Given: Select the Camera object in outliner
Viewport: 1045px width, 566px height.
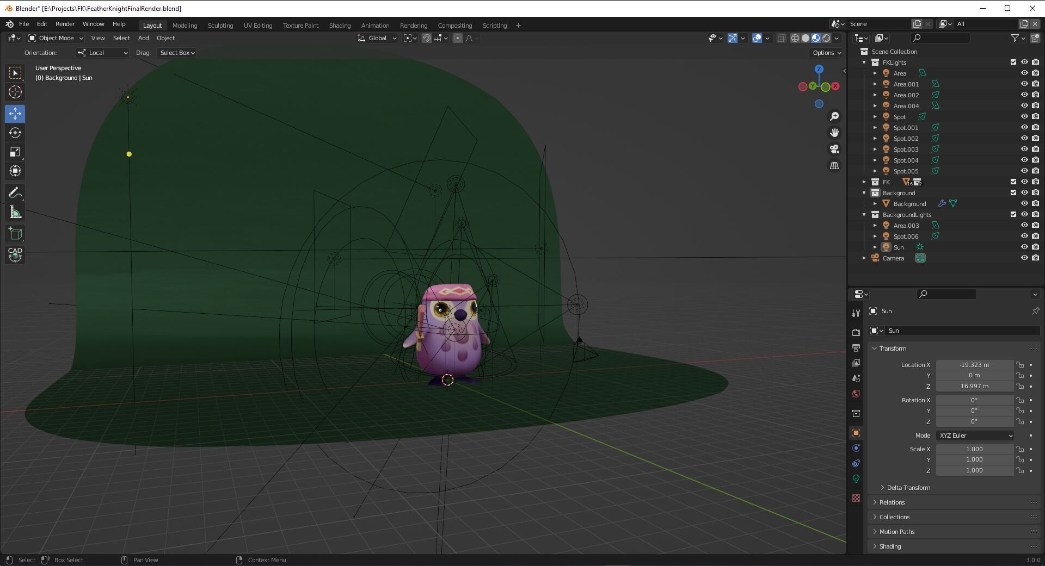Looking at the screenshot, I should tap(893, 258).
